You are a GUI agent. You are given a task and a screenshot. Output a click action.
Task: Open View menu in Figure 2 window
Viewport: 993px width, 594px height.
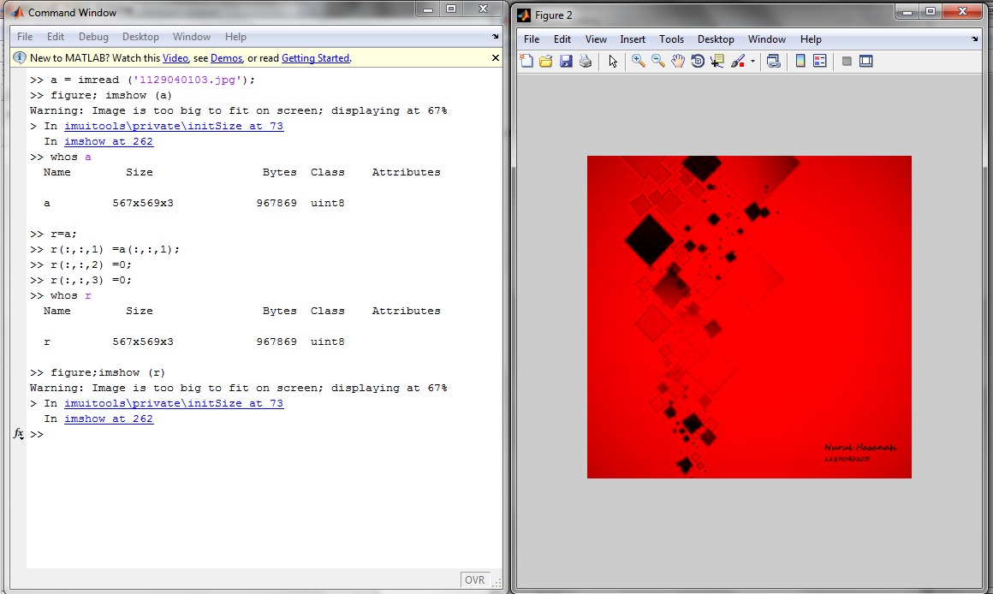(x=595, y=39)
